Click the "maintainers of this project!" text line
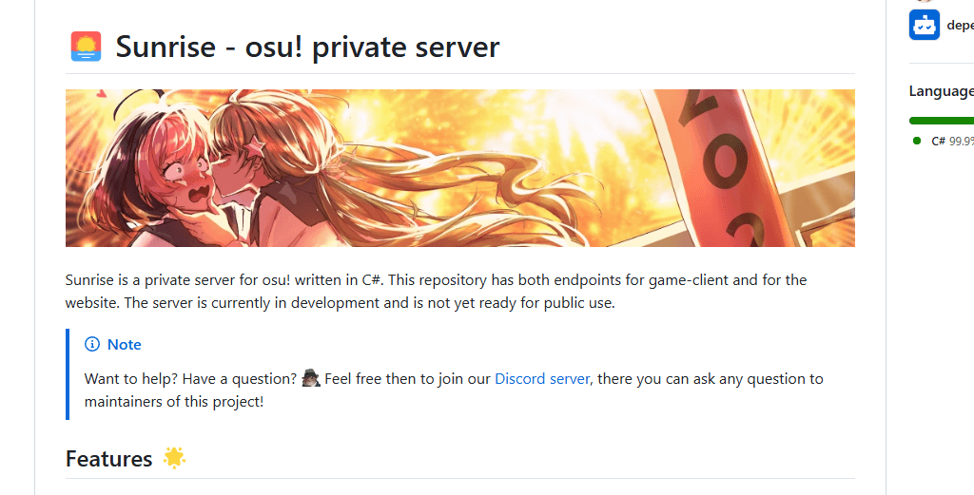 173,401
